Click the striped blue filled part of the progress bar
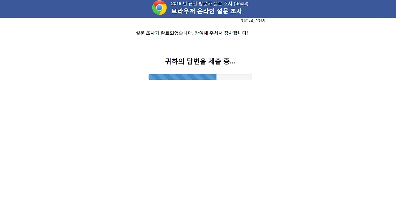Viewport: 396px width, 202px height. click(x=183, y=77)
